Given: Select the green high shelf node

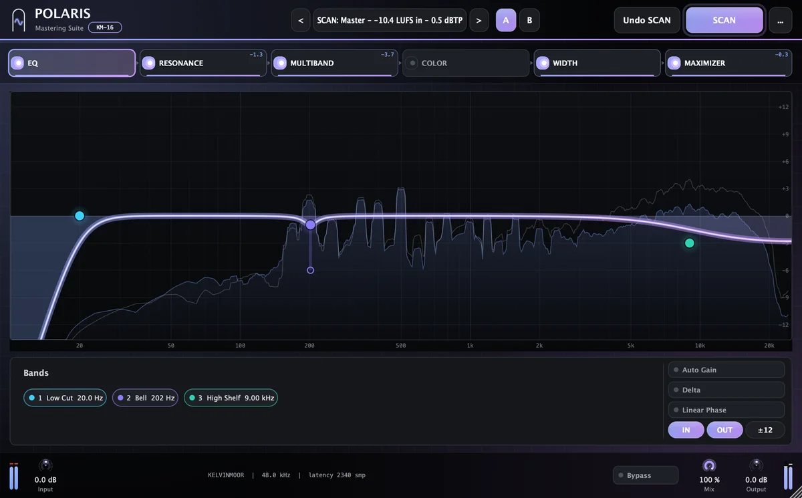Looking at the screenshot, I should 690,243.
